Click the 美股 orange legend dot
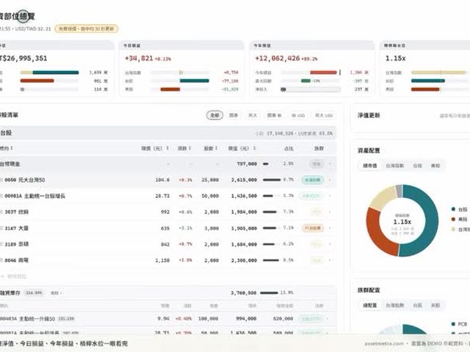470x352 pixels. tap(453, 219)
